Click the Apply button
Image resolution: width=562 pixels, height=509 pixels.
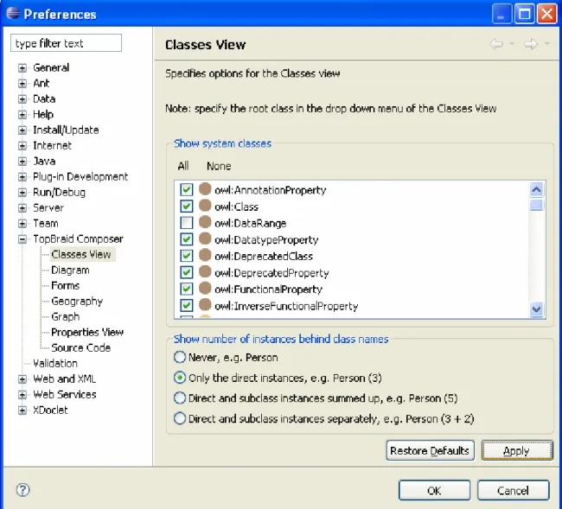(x=516, y=450)
